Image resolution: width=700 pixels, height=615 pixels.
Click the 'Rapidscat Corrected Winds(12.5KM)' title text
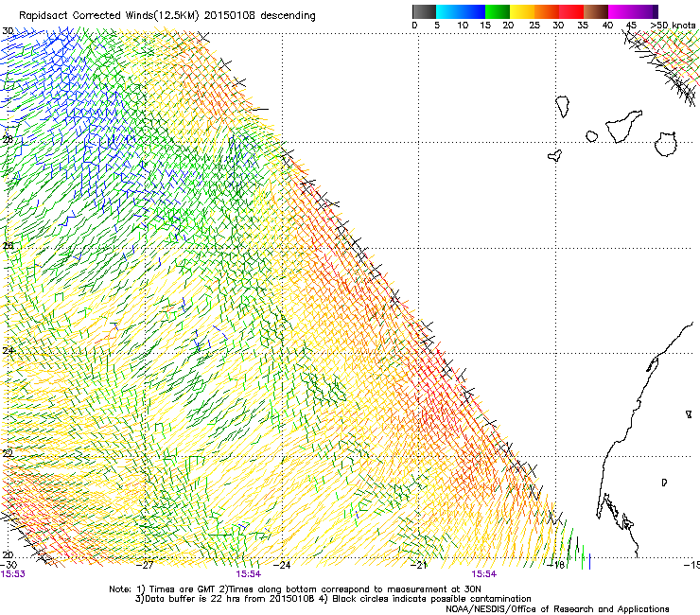[x=110, y=16]
